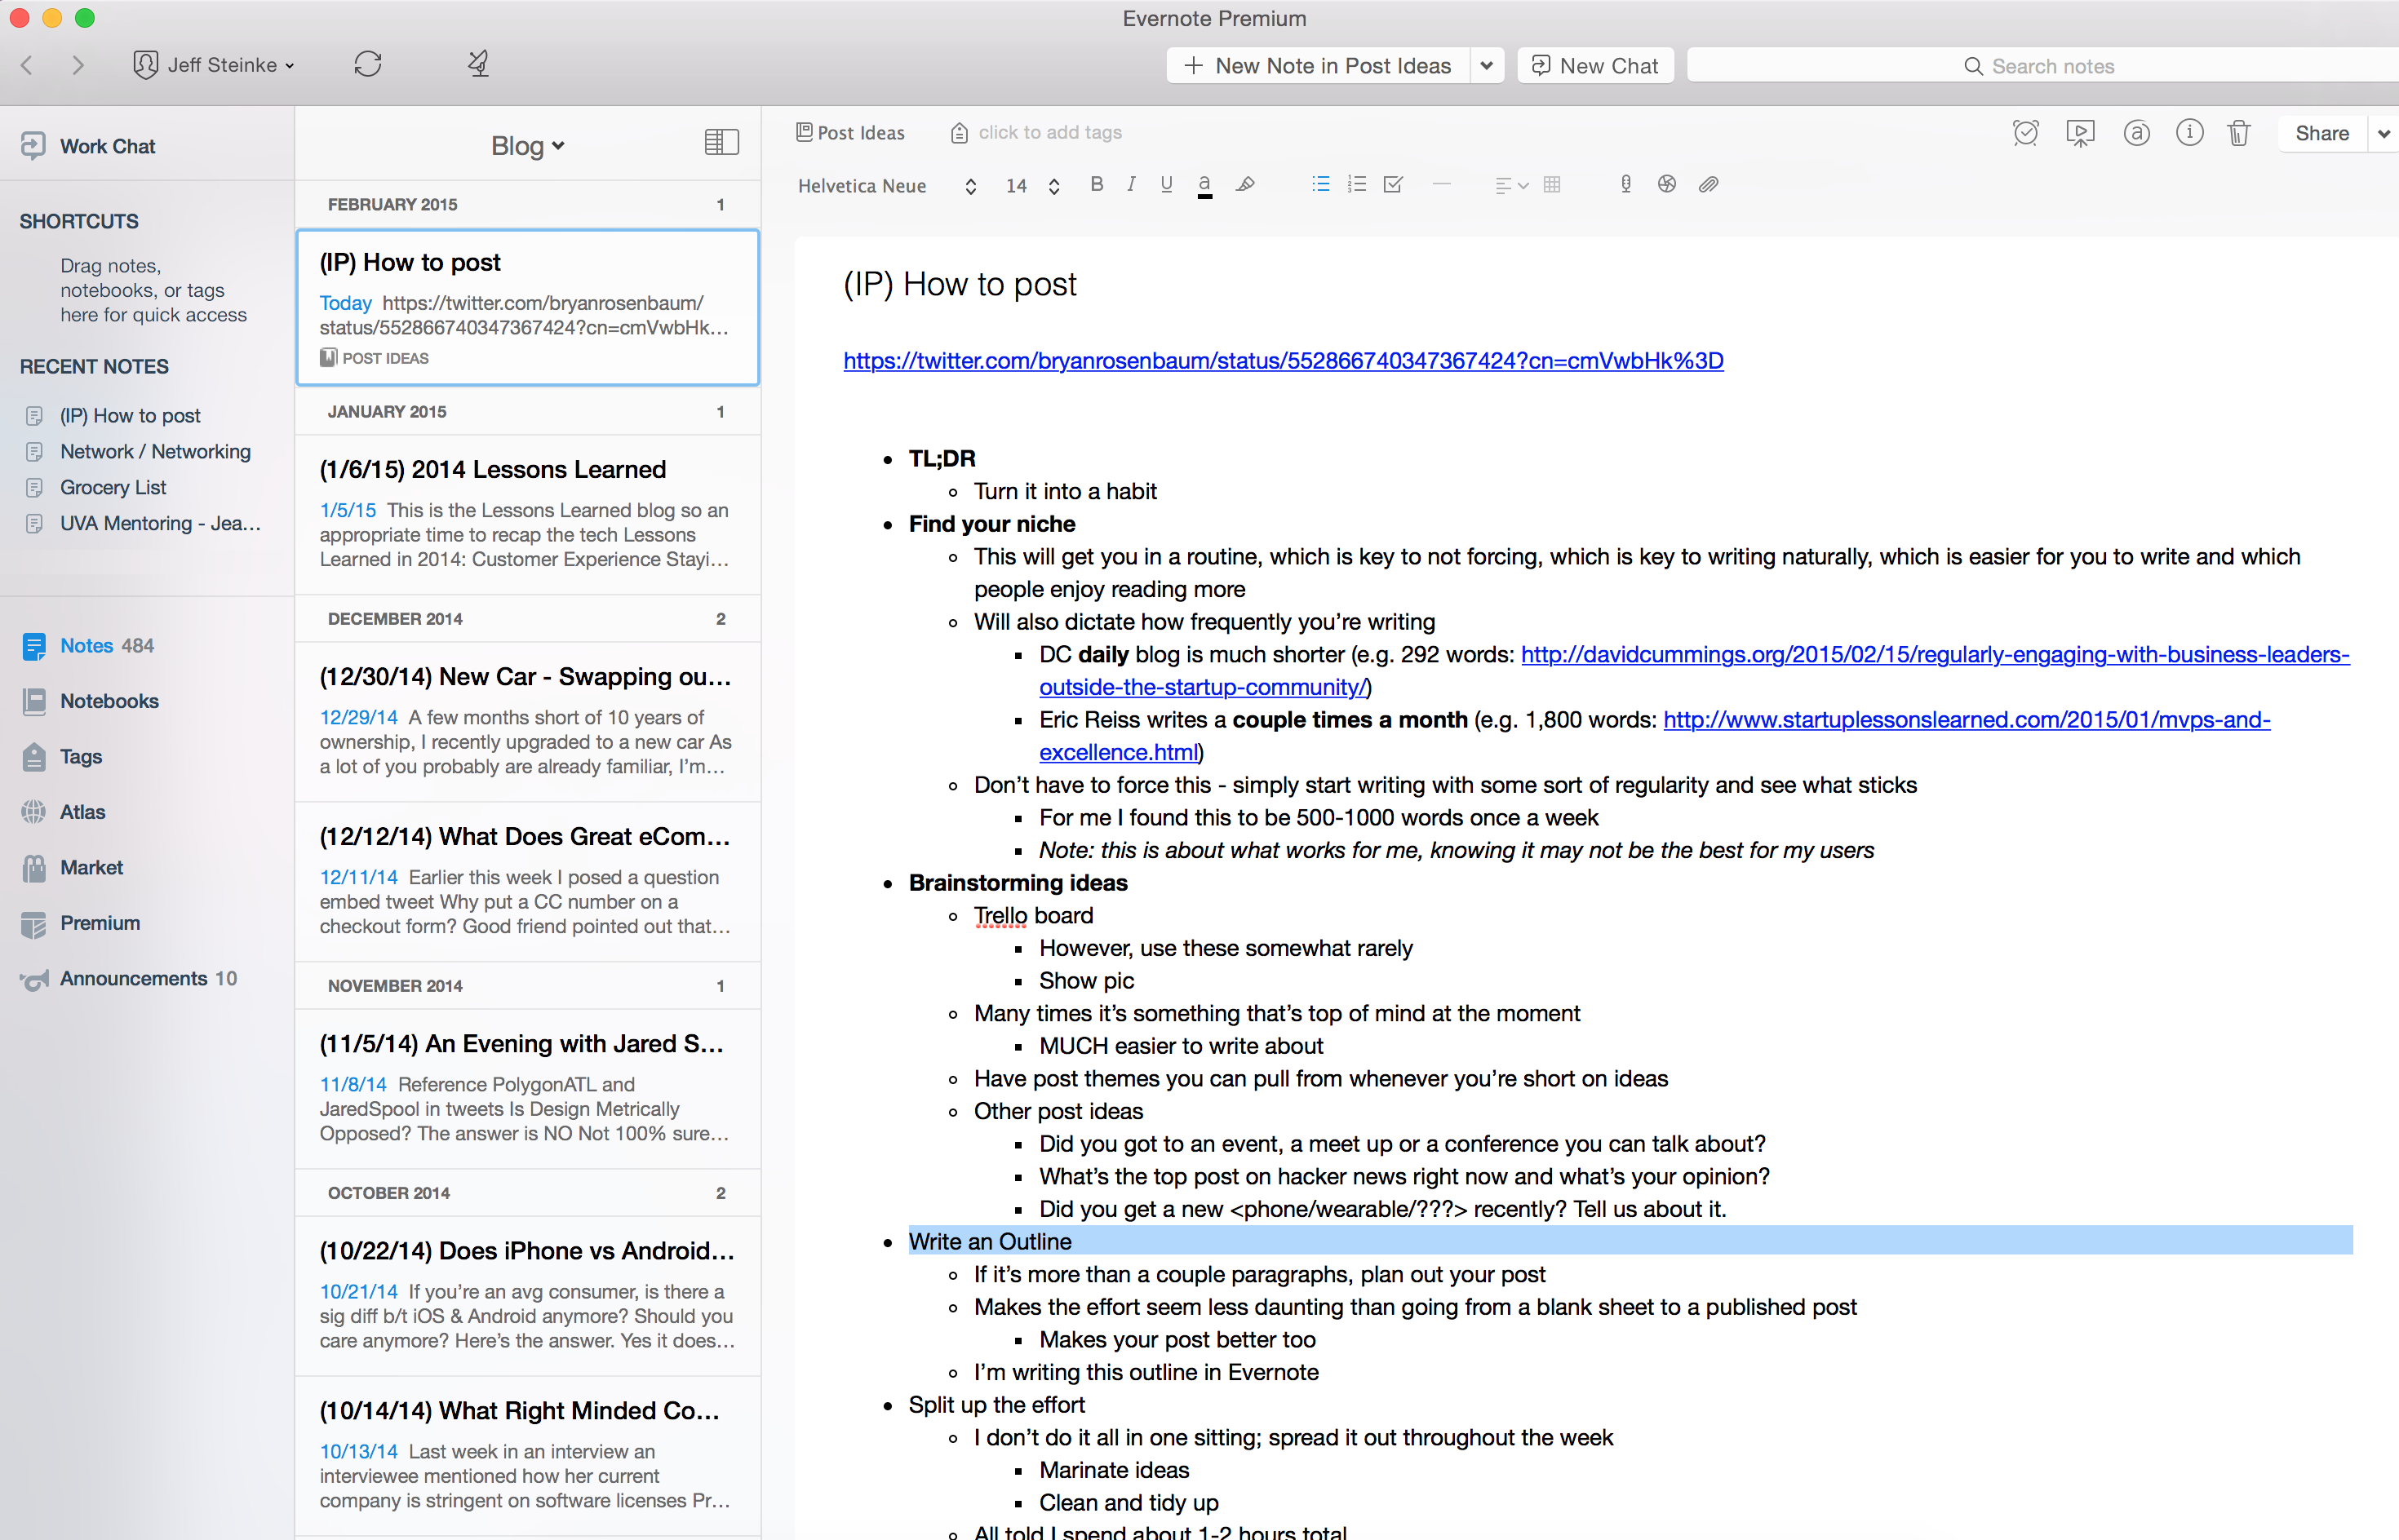Open the New Note dropdown arrow
Viewport: 2399px width, 1540px height.
click(1487, 66)
